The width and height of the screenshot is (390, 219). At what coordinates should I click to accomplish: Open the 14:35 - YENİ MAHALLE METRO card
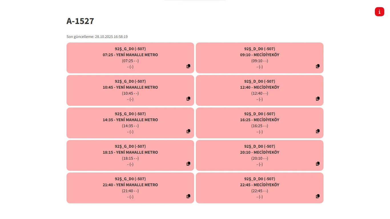point(130,120)
